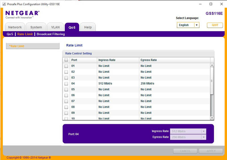Viewport: 227px width, 160px height.
Task: Click the table scrollbar up arrow
Action: coord(212,65)
